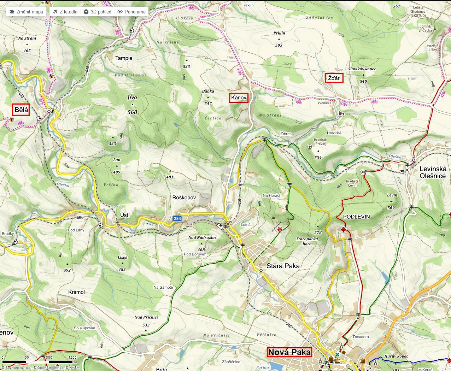Click the church icon beside Stará Paka
Image resolution: width=451 pixels, height=371 pixels.
[261, 270]
